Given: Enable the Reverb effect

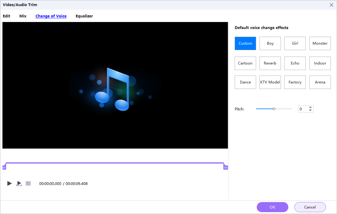Looking at the screenshot, I should [270, 63].
